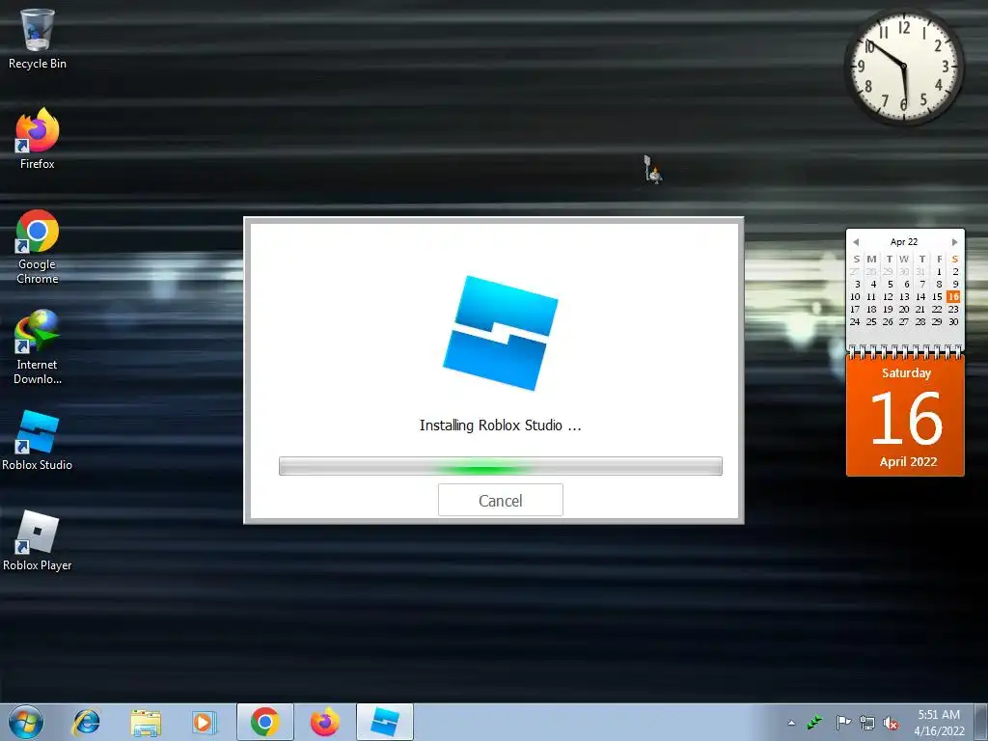
Task: Click the green Internet Download Manager tray icon
Action: pos(814,723)
